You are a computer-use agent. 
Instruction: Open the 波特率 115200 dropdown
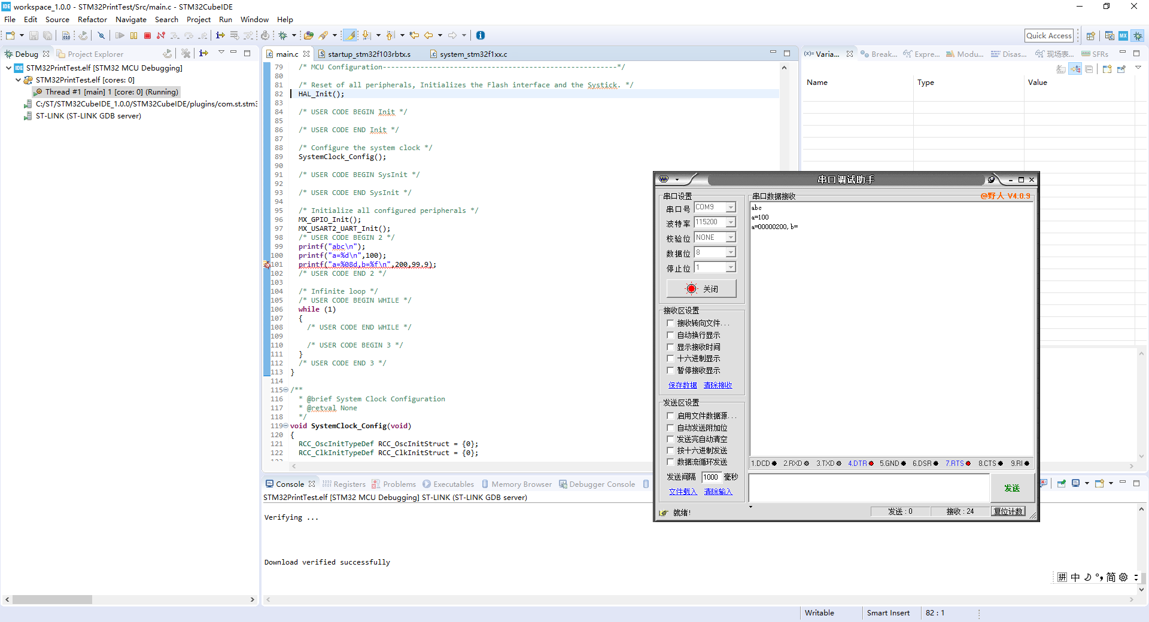(731, 222)
